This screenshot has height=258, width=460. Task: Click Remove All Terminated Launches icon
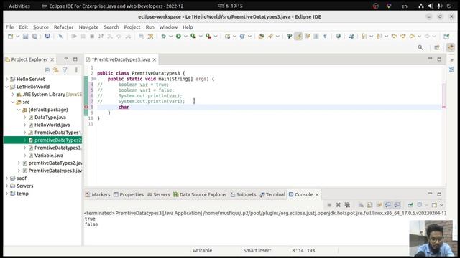click(x=347, y=205)
